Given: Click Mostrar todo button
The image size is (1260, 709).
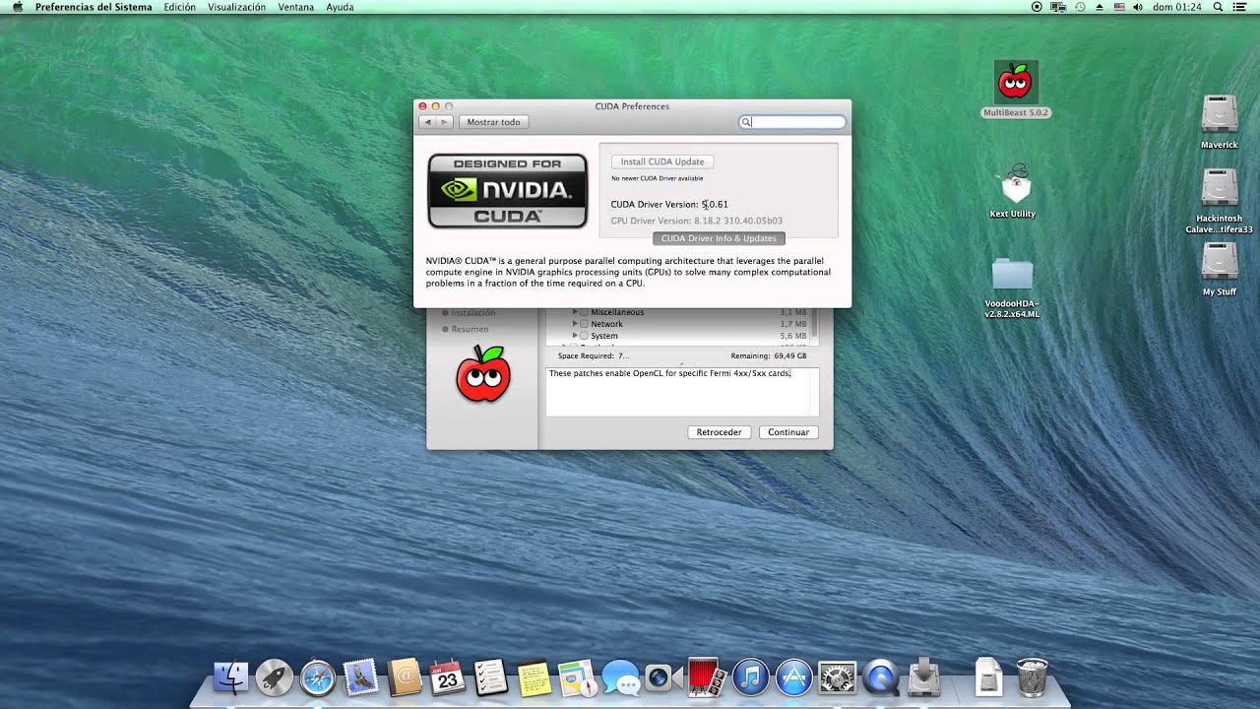Looking at the screenshot, I should (494, 122).
